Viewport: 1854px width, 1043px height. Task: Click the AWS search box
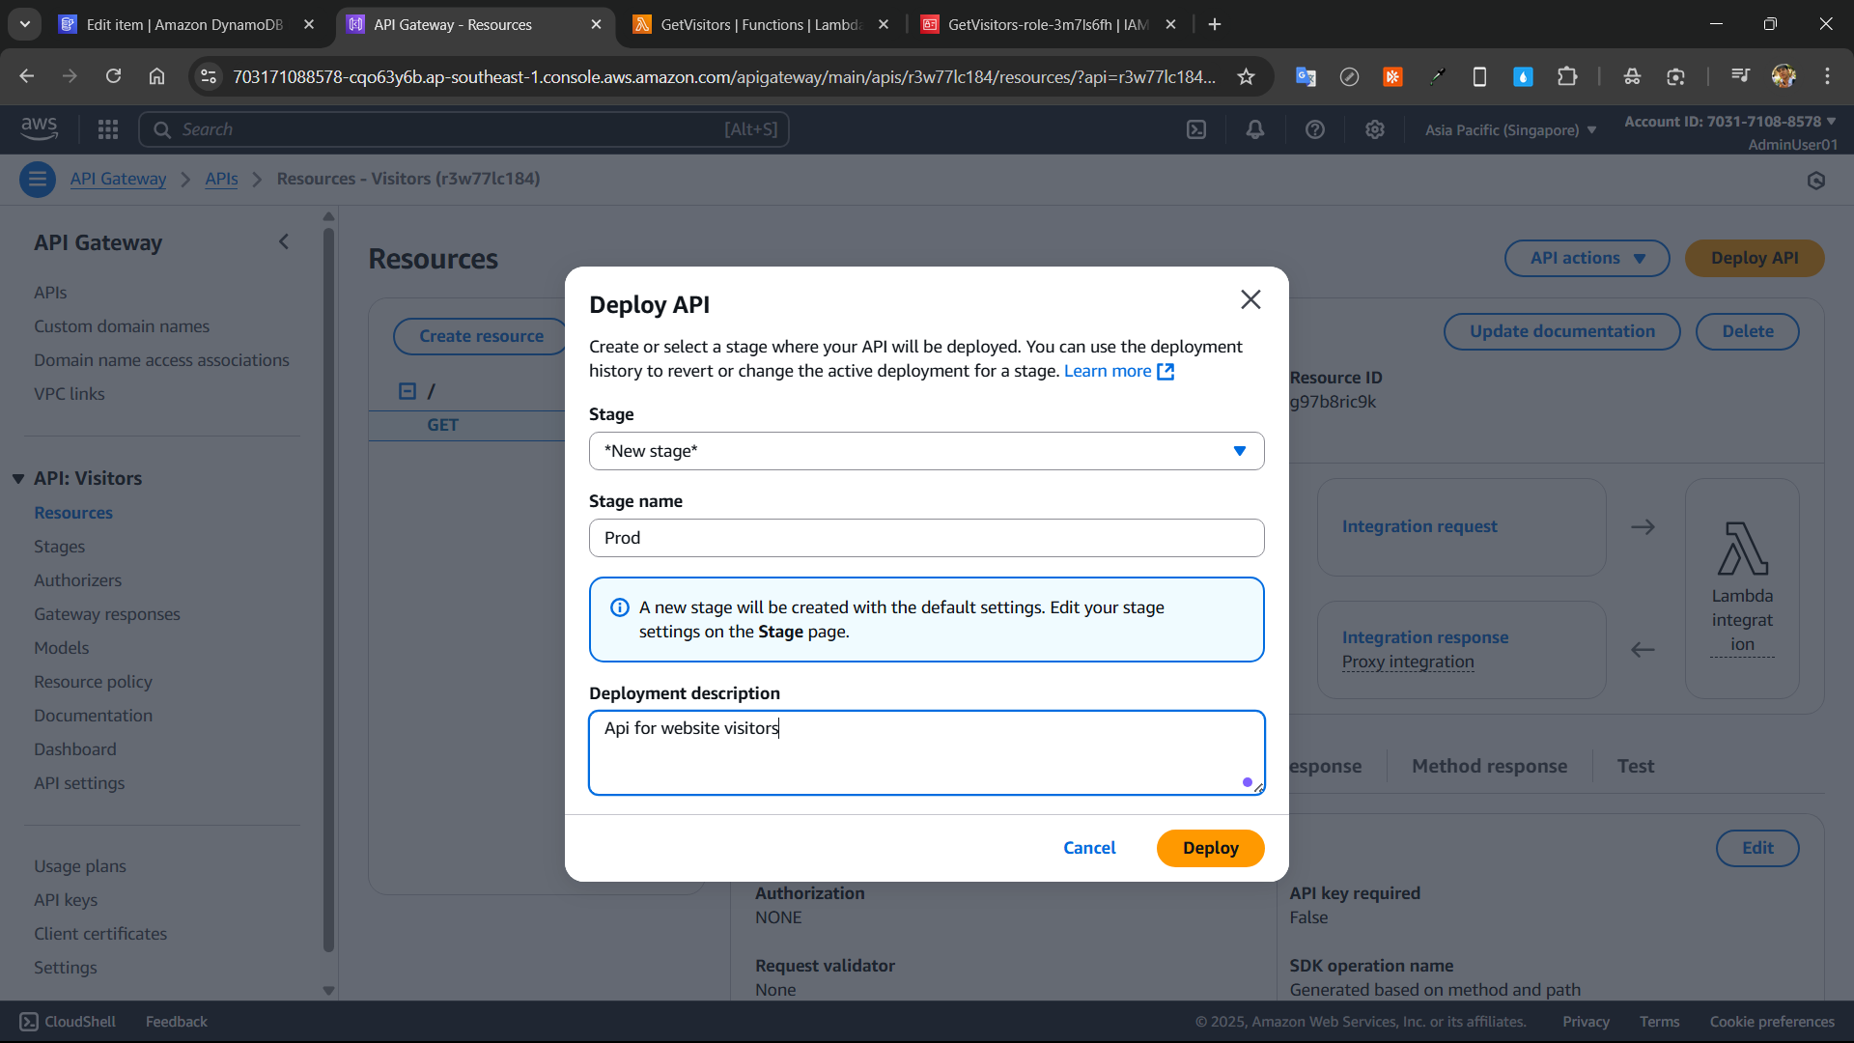click(x=464, y=129)
